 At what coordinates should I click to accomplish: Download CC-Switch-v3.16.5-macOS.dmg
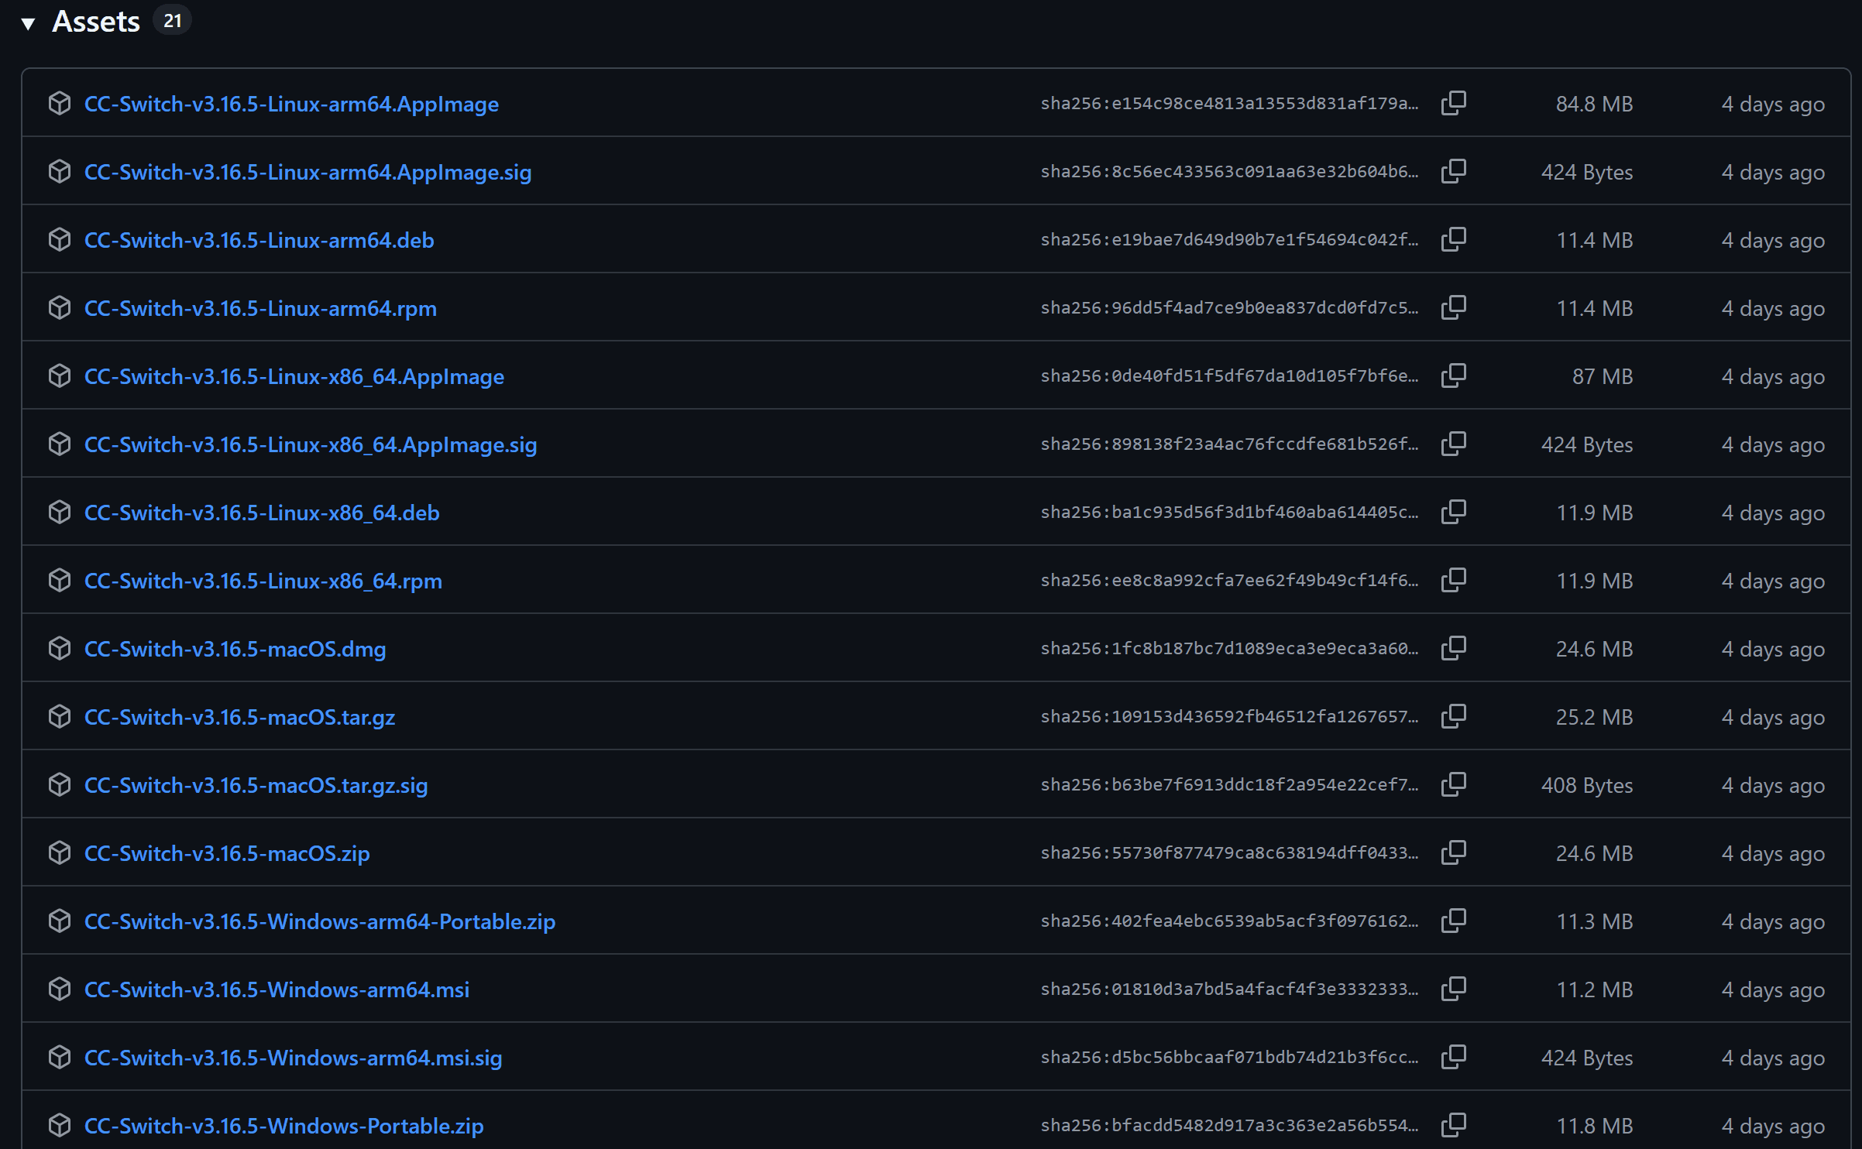point(235,649)
